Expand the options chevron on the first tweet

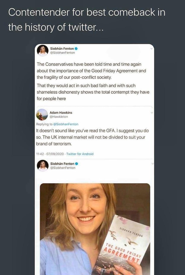click(x=152, y=48)
